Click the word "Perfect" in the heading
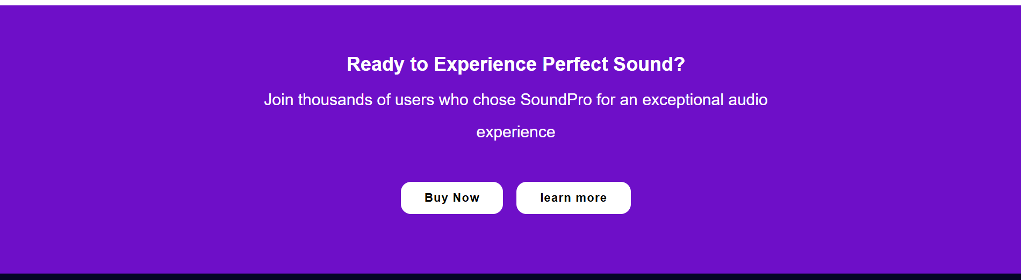The image size is (1021, 280). tap(575, 64)
